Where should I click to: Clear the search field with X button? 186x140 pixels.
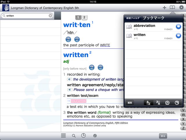(x=50, y=15)
